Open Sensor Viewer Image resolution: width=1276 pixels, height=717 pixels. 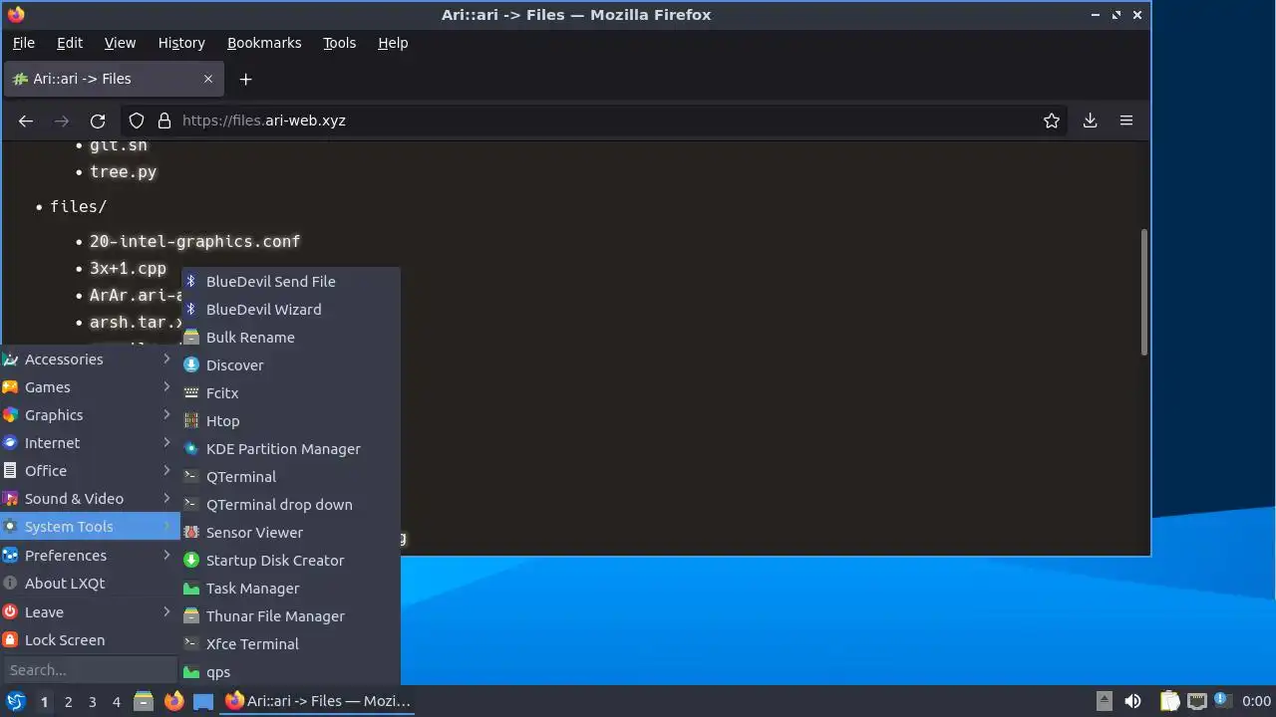pyautogui.click(x=290, y=533)
